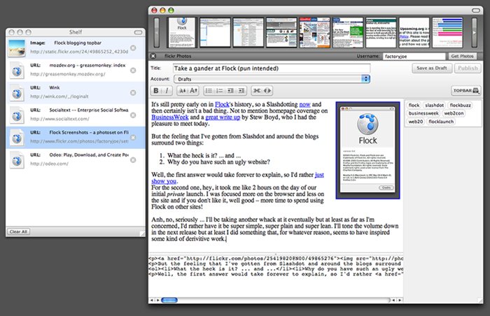This screenshot has width=490, height=316.
Task: Remove the Flock Screenshots item from Shelf
Action: pos(133,138)
